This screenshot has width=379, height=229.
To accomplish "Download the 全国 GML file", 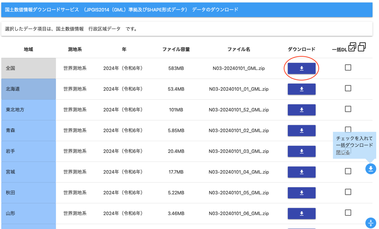I will (301, 68).
